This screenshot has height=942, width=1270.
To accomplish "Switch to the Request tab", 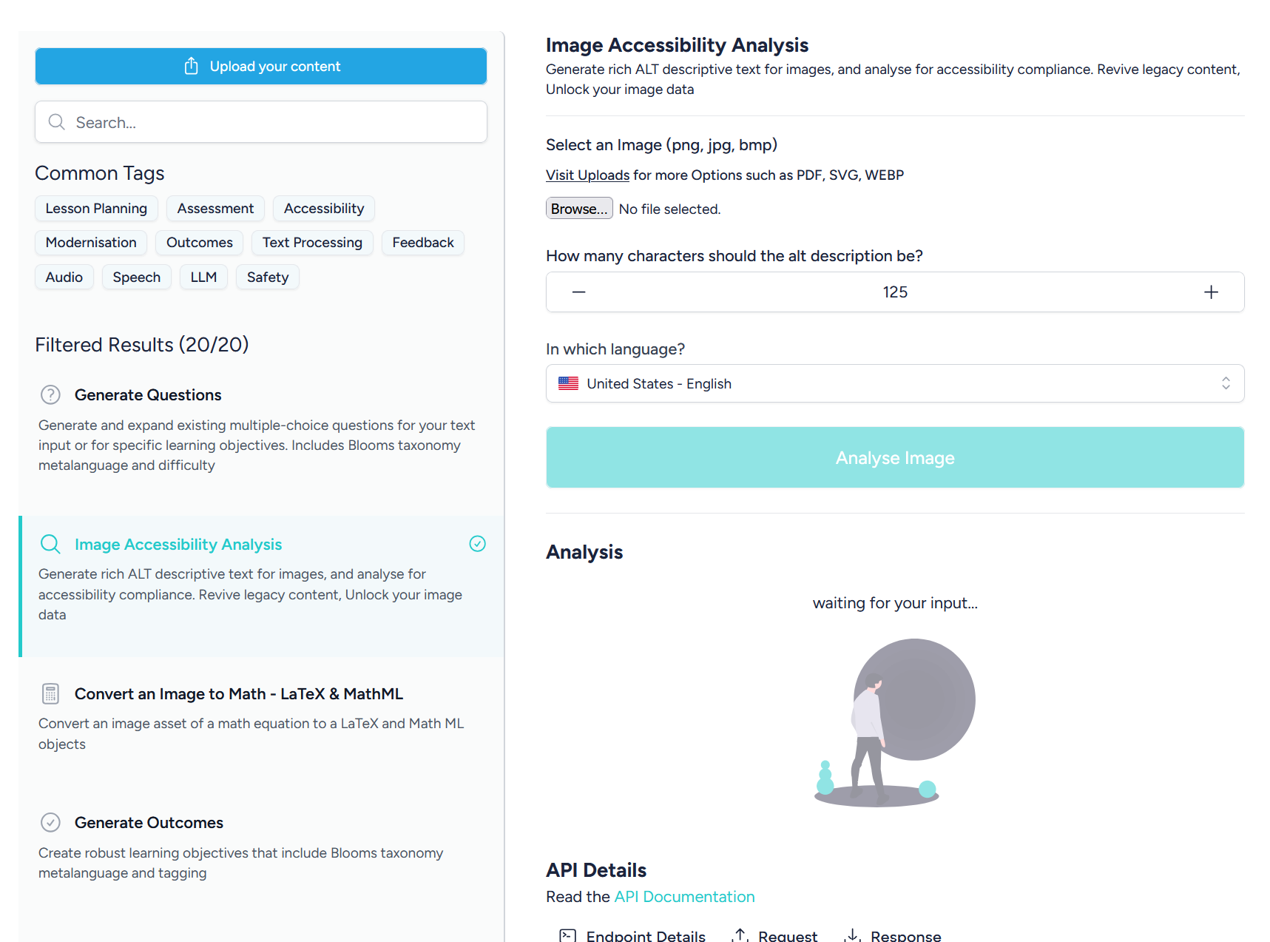I will (x=787, y=935).
